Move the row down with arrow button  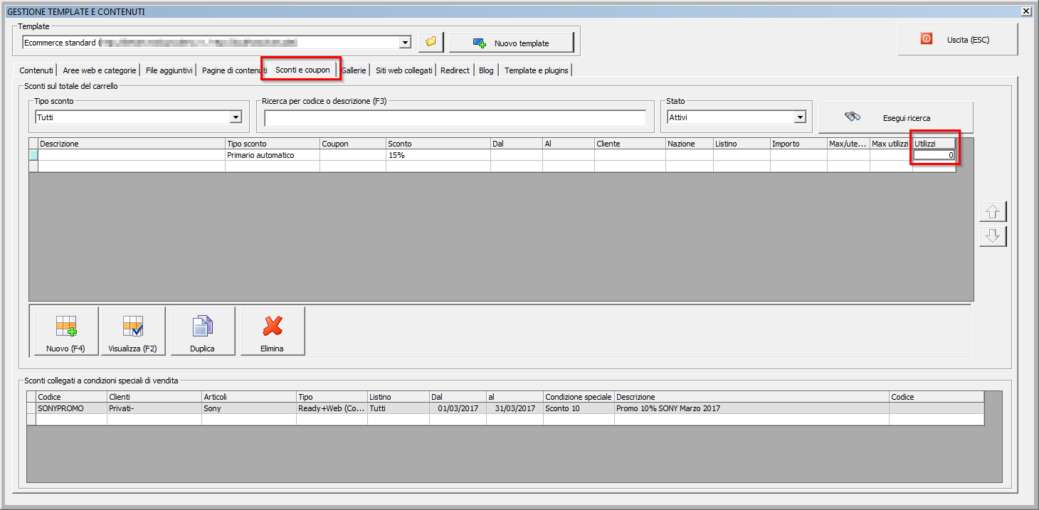993,236
